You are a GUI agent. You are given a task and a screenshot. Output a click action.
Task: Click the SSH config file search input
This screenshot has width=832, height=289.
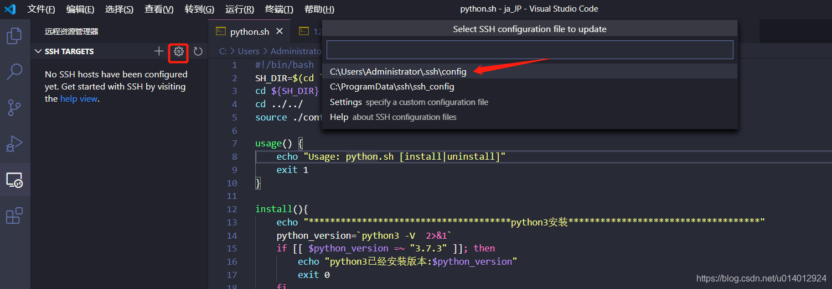pyautogui.click(x=530, y=50)
